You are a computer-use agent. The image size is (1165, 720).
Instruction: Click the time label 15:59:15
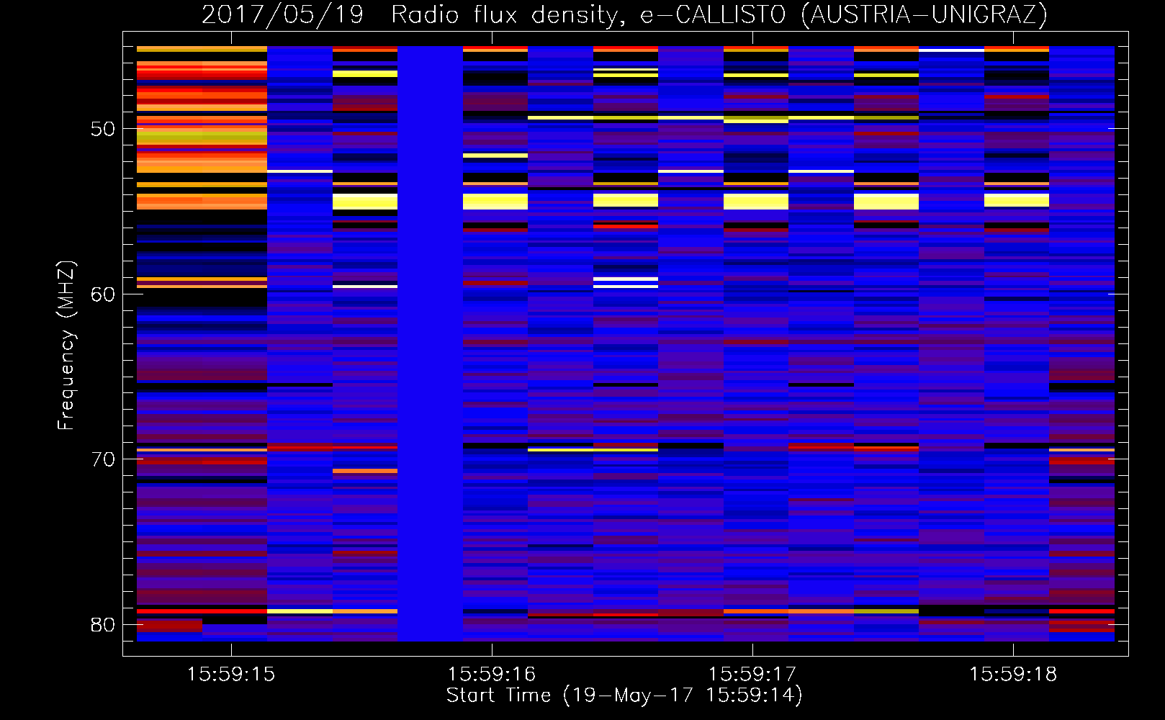click(230, 674)
